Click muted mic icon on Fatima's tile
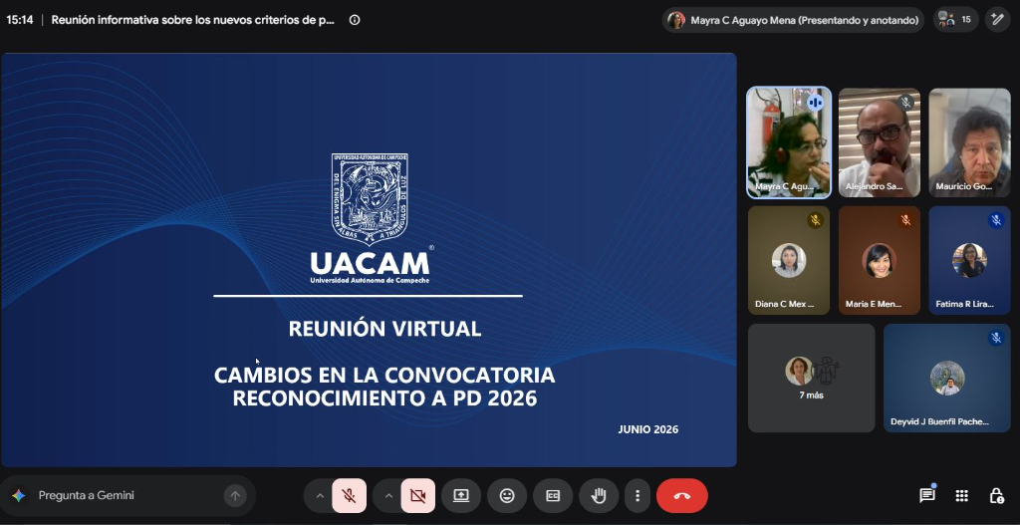 995,220
